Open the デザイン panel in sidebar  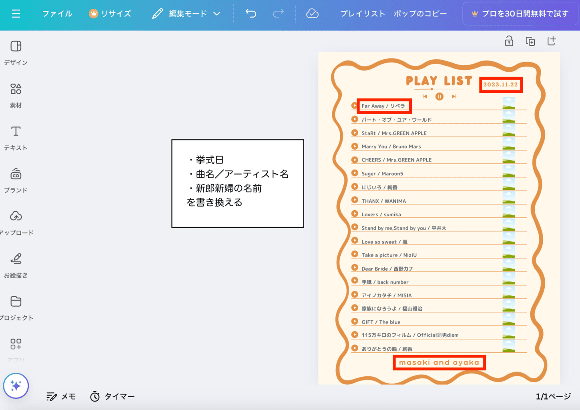[x=16, y=52]
